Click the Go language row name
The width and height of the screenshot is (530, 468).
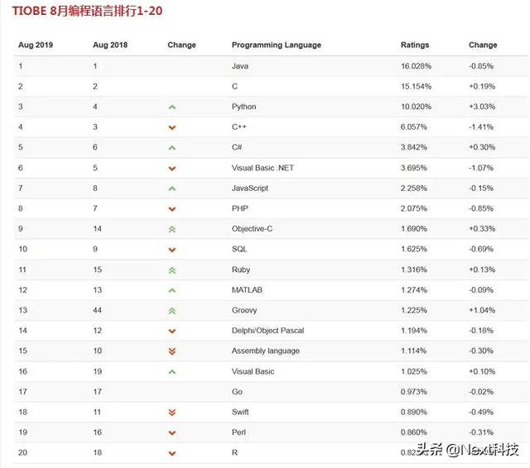[237, 392]
